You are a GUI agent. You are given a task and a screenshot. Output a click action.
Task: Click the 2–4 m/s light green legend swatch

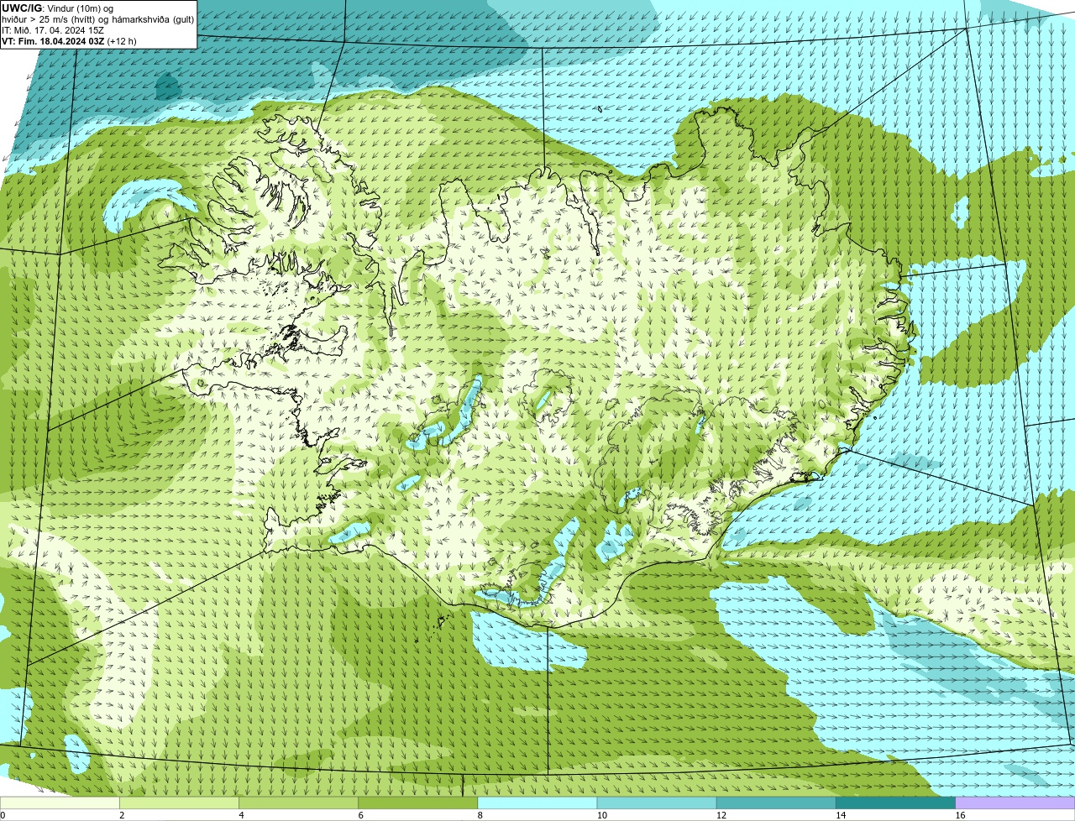click(x=179, y=803)
